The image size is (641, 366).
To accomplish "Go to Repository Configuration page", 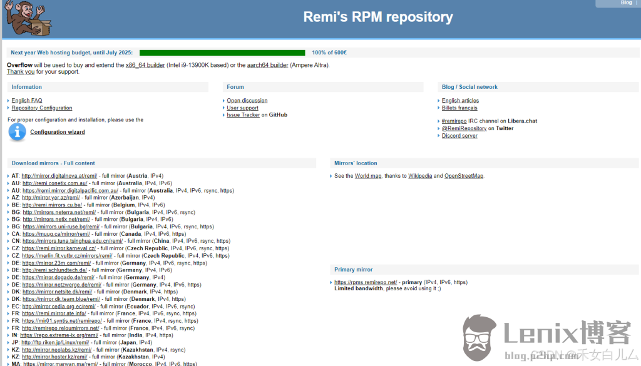I will pyautogui.click(x=42, y=108).
